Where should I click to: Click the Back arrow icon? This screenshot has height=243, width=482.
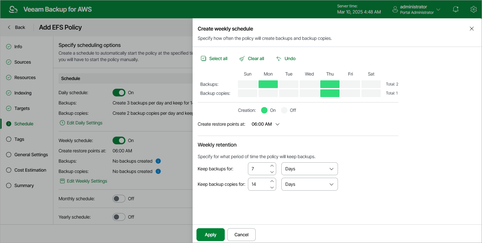[x=9, y=27]
